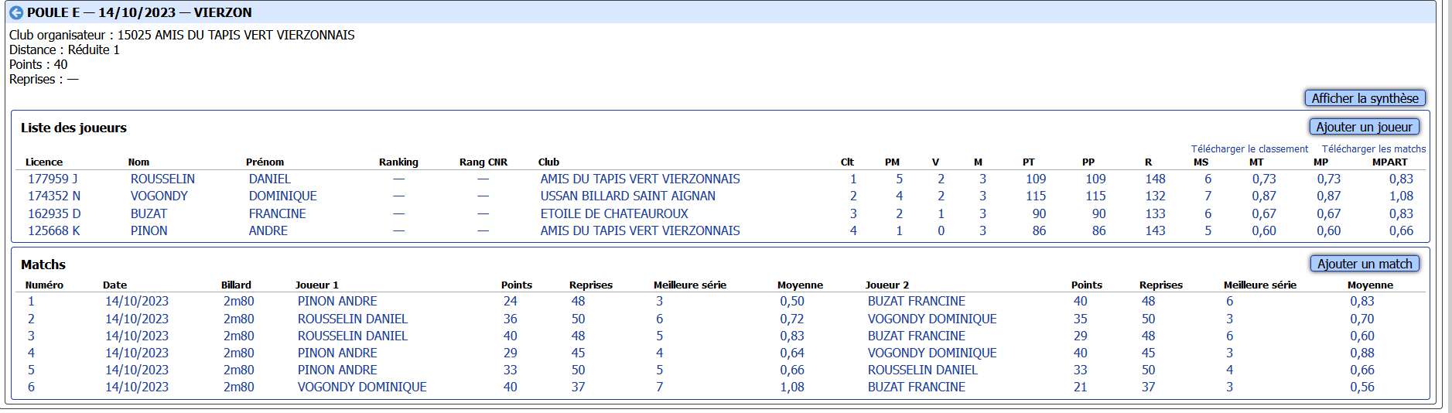Click Joueur 1 VOGONDY DOMINIQUE in match 6
The width and height of the screenshot is (1452, 413).
point(362,387)
